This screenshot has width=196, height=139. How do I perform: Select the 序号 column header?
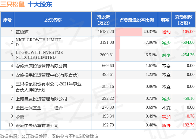(x=7, y=20)
